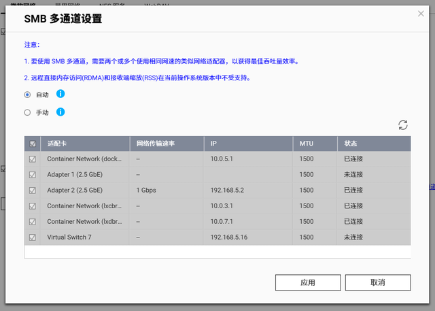Screen dimensions: 435x311
Task: Toggle checkbox for Container Network (lxcbr...)
Action: coord(33,206)
